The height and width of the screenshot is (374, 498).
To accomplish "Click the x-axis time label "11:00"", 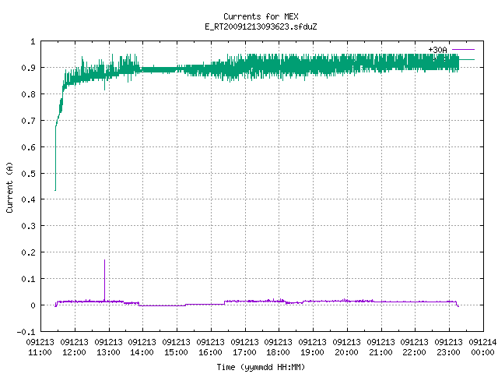I will [x=40, y=352].
